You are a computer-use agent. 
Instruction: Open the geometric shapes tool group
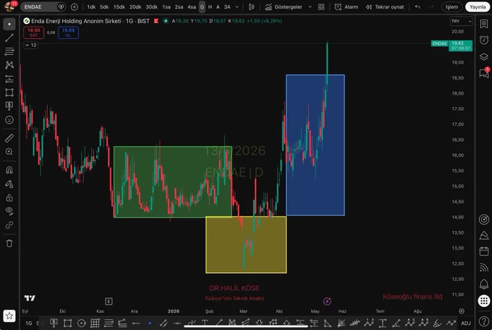[9, 93]
